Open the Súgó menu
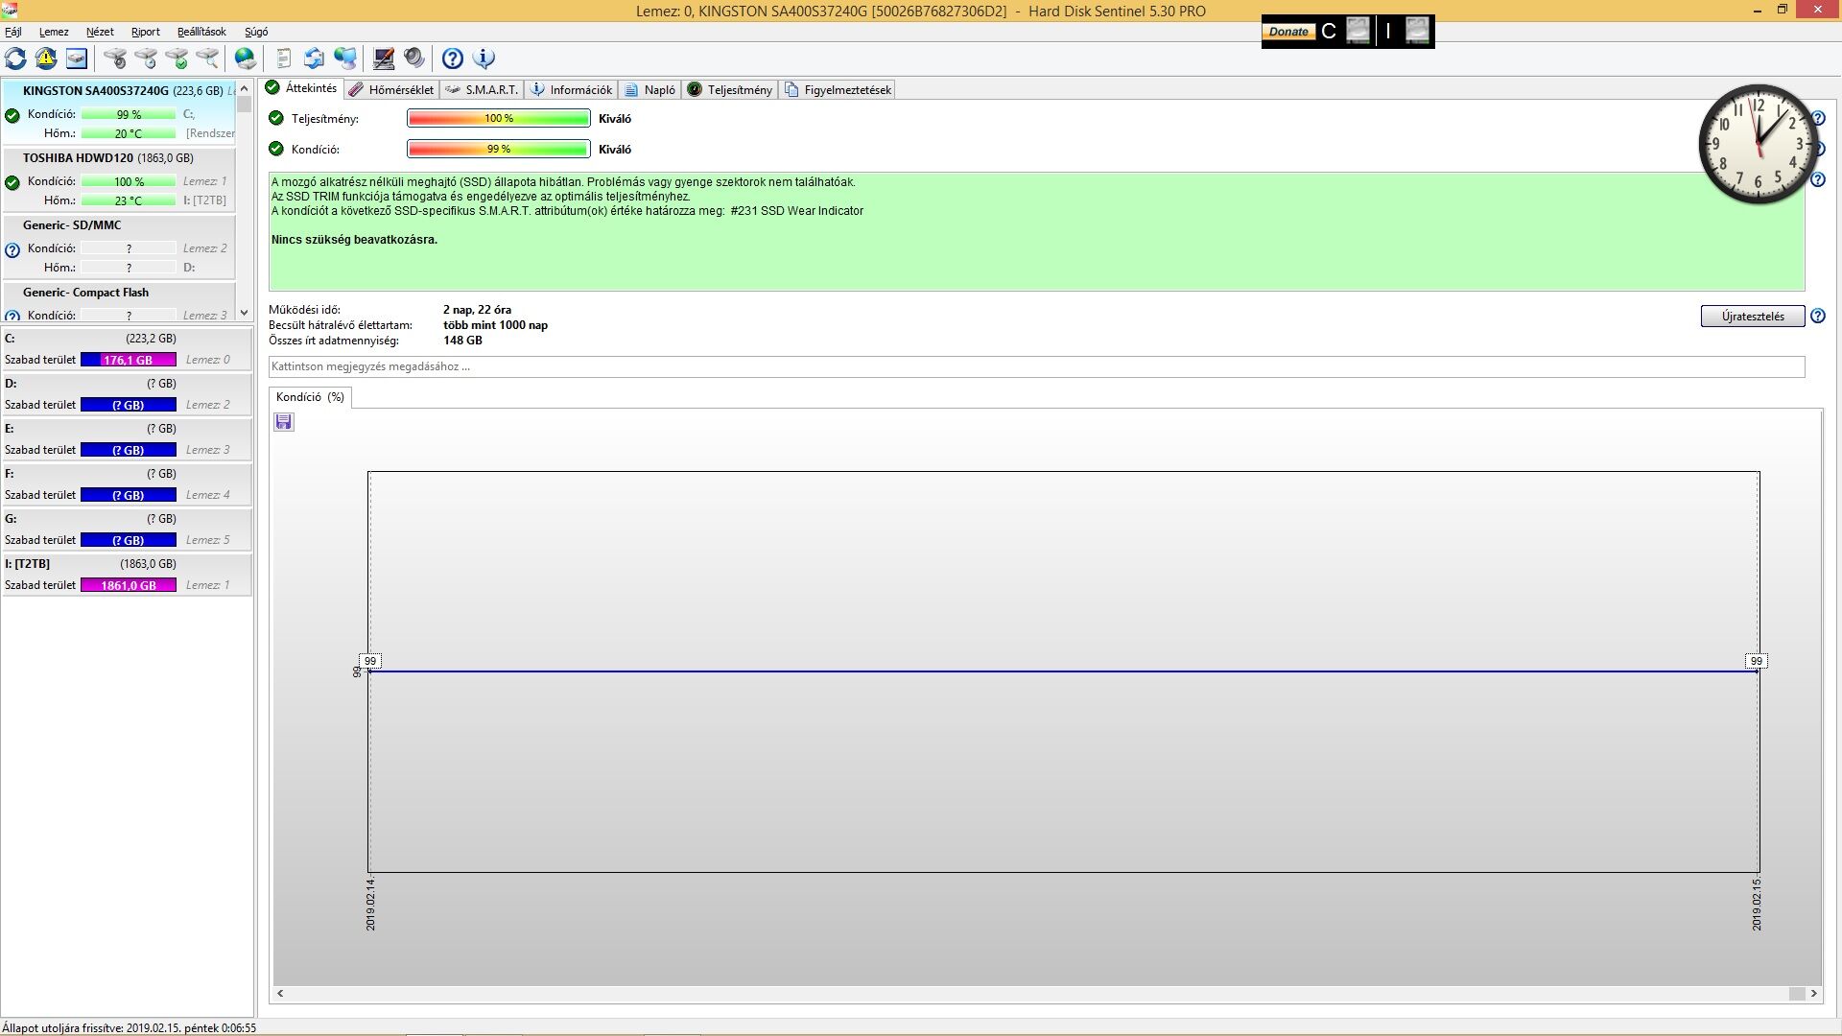This screenshot has width=1842, height=1036. click(x=256, y=32)
